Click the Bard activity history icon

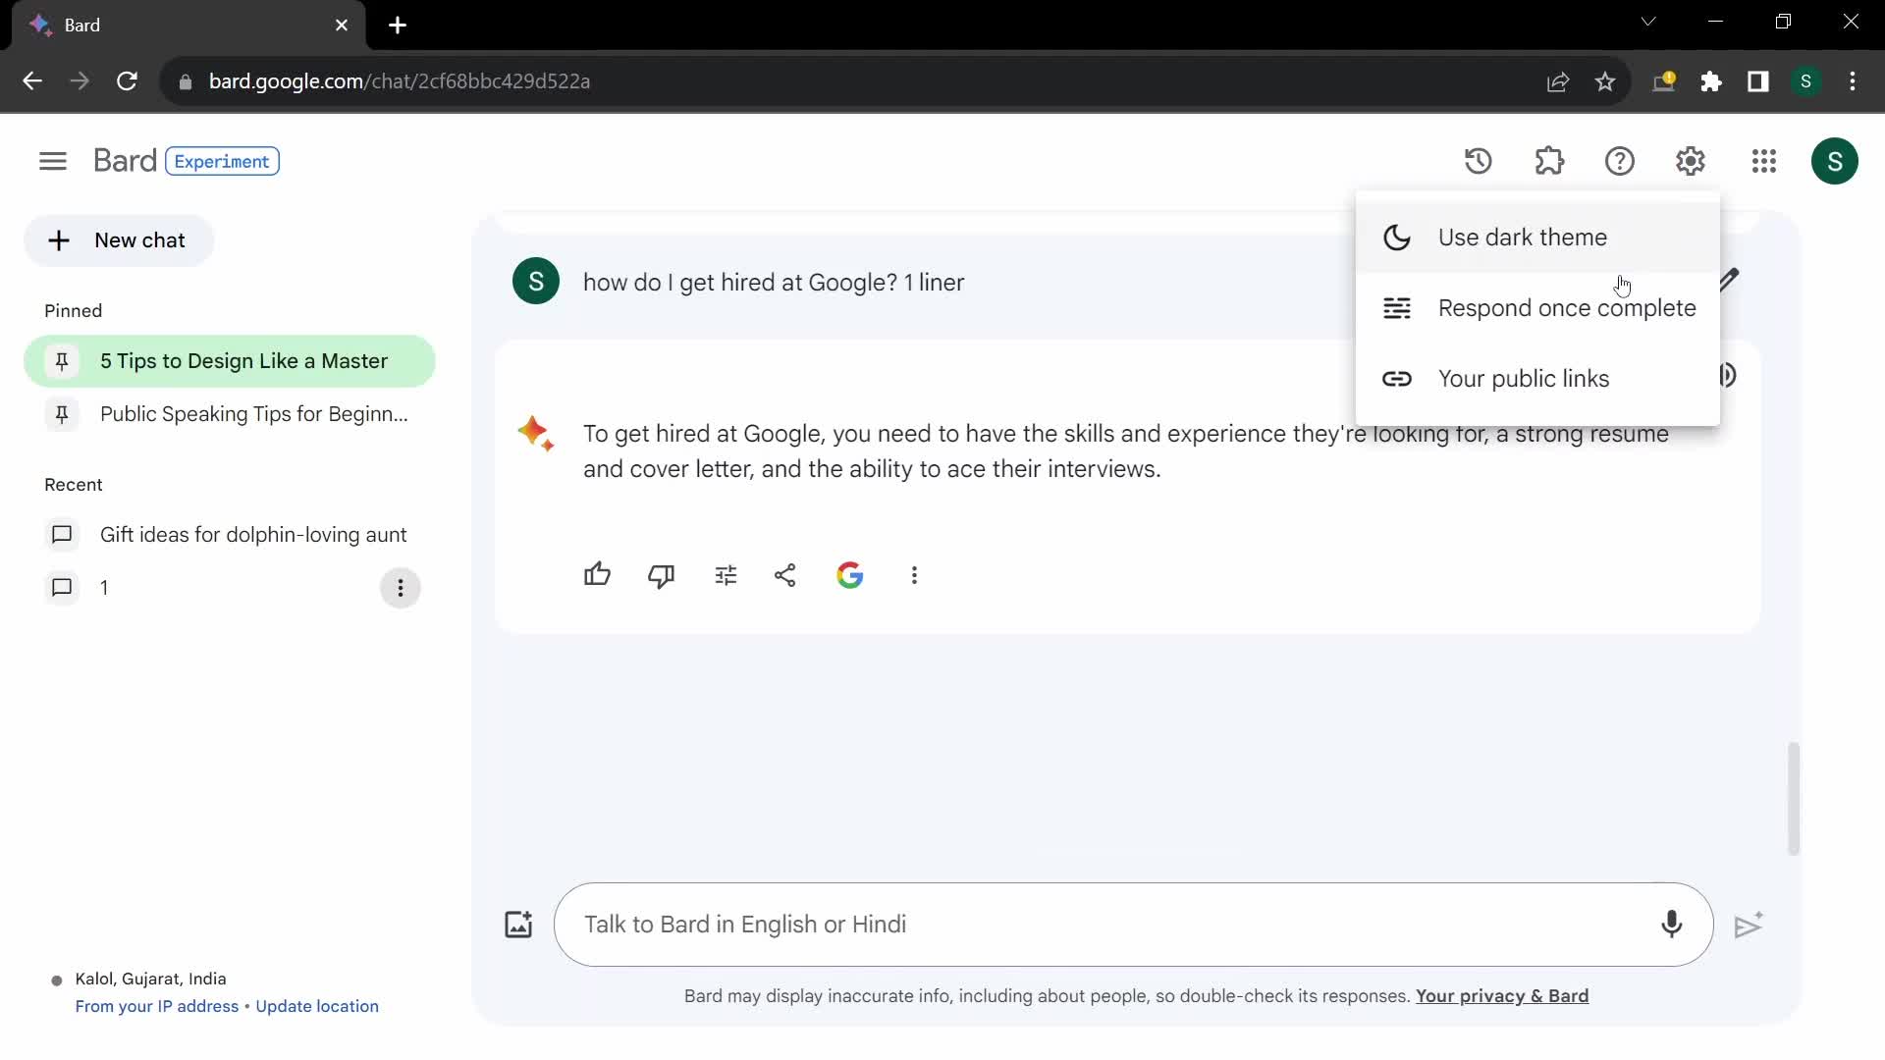[1478, 161]
